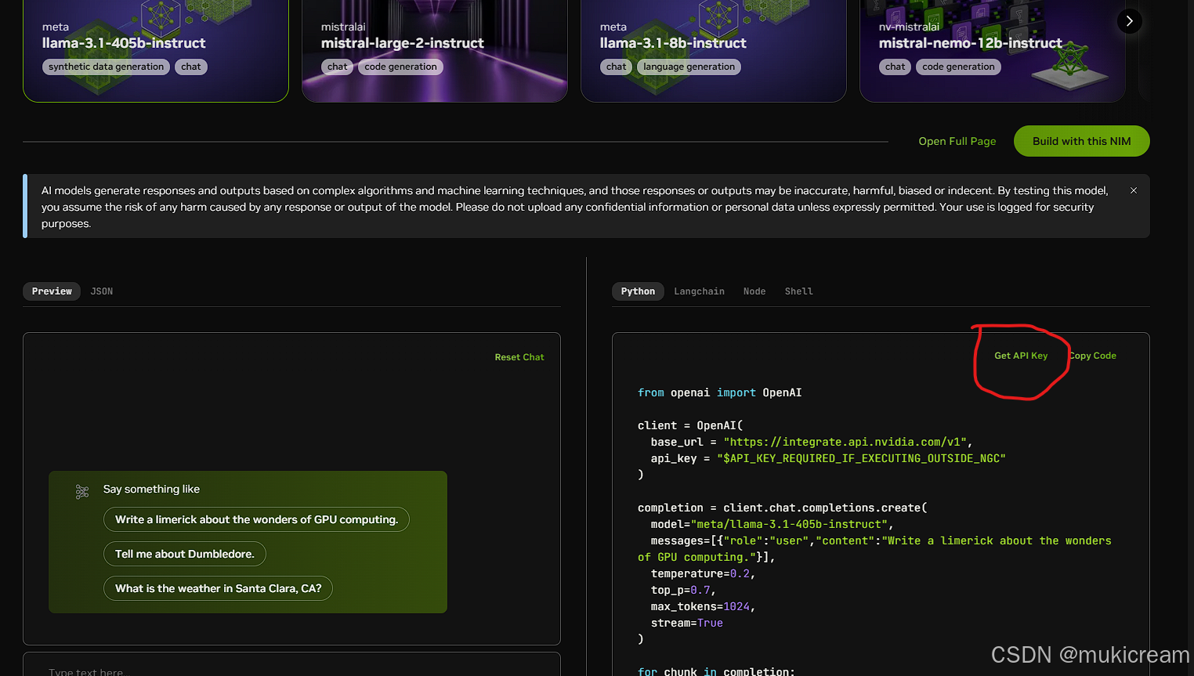
Task: Click code generation tag on mistral-nemo-12b-instruct
Action: (x=959, y=67)
